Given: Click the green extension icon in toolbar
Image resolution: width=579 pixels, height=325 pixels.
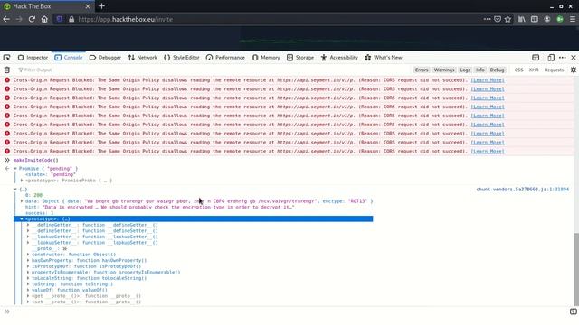Looking at the screenshot, I should coord(560,19).
